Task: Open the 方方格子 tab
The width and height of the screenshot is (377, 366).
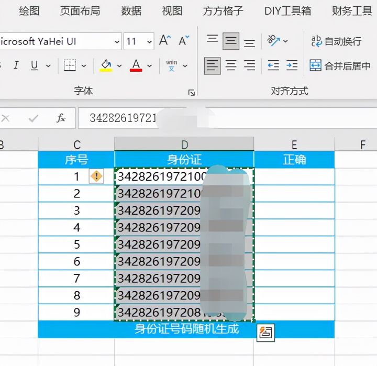Action: tap(223, 11)
